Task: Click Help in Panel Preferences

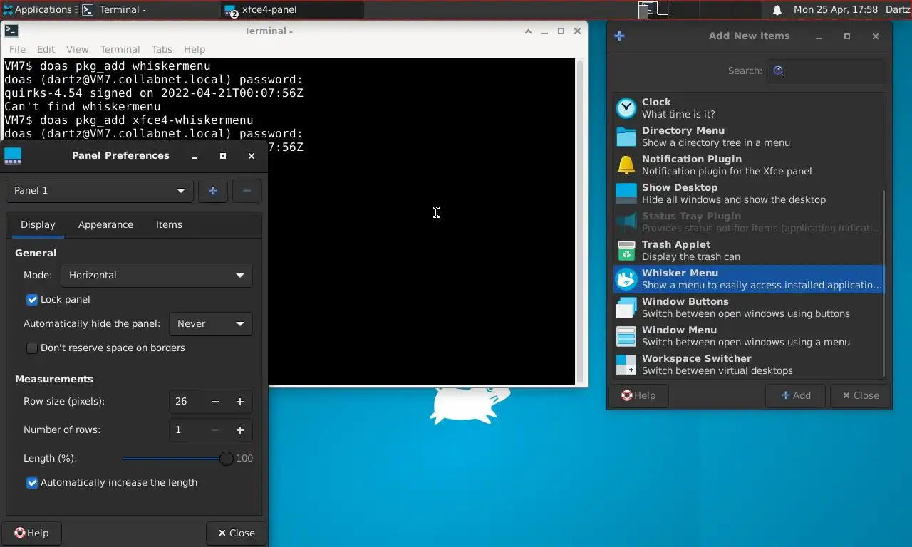Action: 31,533
